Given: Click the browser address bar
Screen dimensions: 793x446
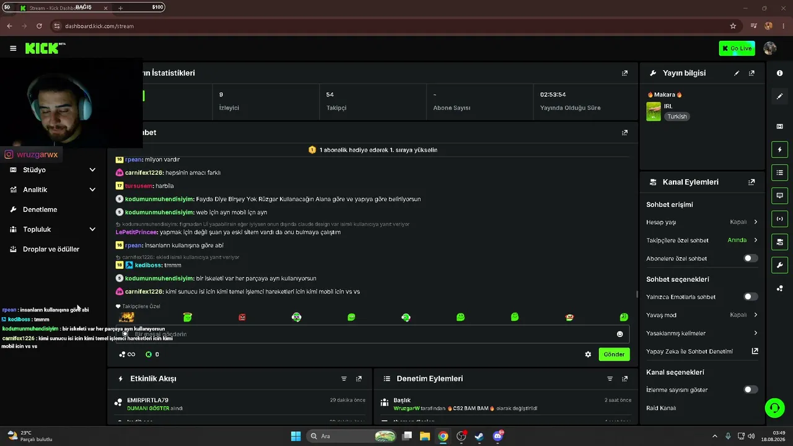Looking at the screenshot, I should (390, 26).
